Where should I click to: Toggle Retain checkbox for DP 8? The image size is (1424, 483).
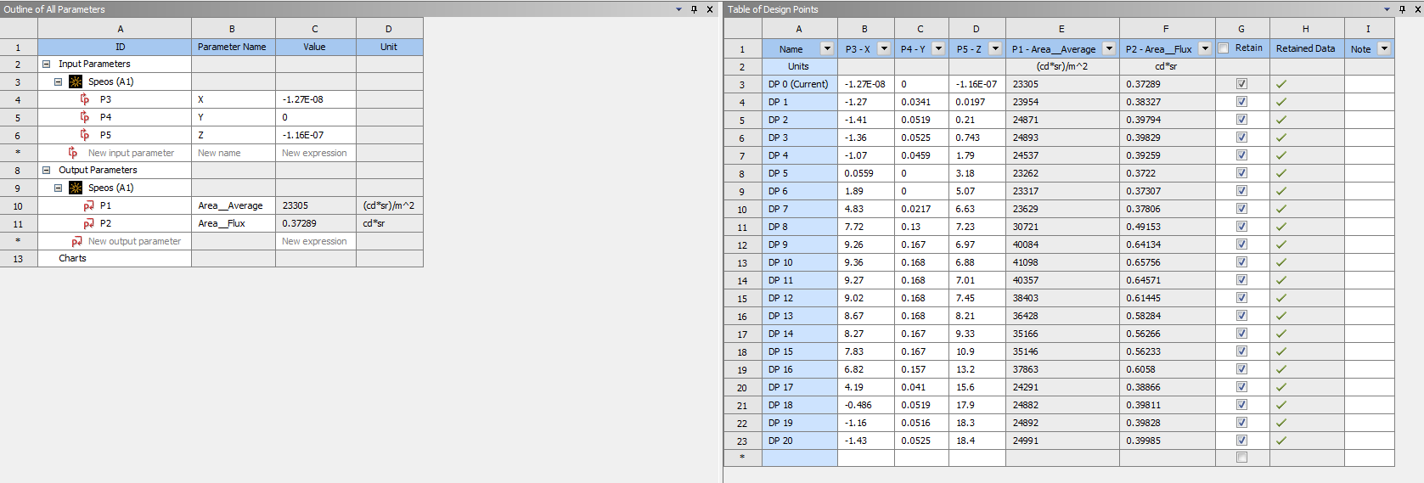pos(1241,227)
